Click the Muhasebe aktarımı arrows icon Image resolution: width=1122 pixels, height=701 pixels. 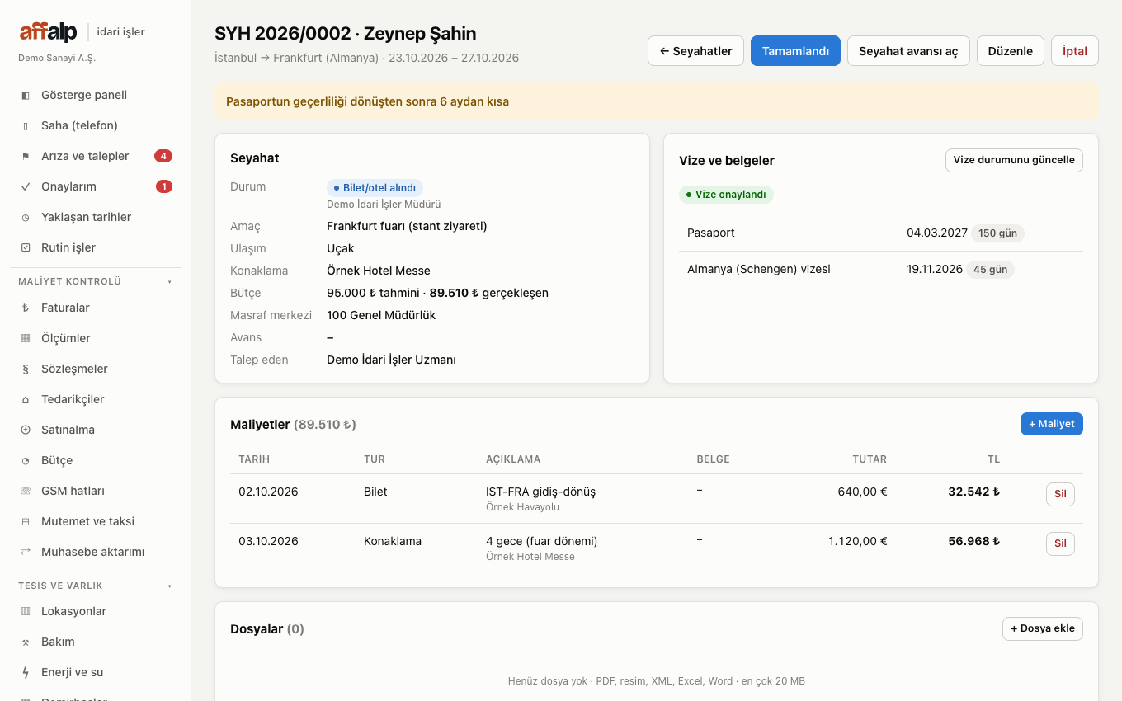26,552
